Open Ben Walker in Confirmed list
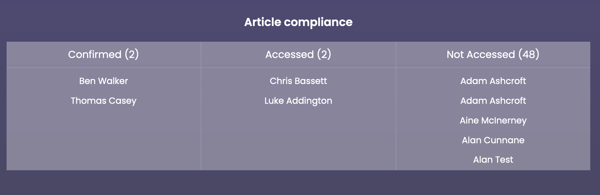The width and height of the screenshot is (600, 195). 104,81
